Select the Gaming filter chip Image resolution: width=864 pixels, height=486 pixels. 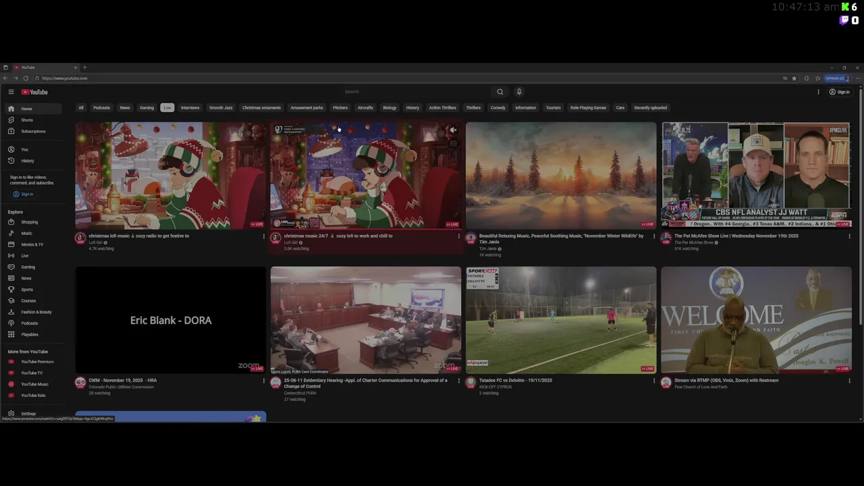click(x=146, y=107)
